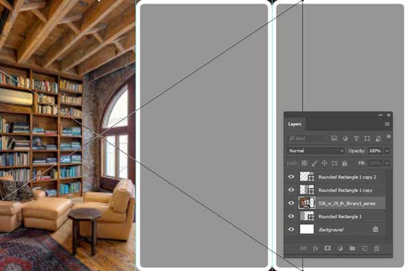Filter for type layers icon
The height and width of the screenshot is (271, 408).
tap(356, 139)
